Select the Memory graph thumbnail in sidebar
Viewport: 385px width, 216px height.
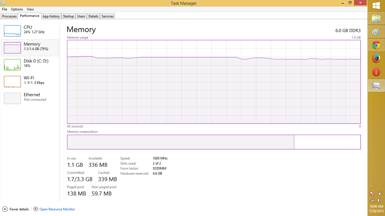coord(12,48)
